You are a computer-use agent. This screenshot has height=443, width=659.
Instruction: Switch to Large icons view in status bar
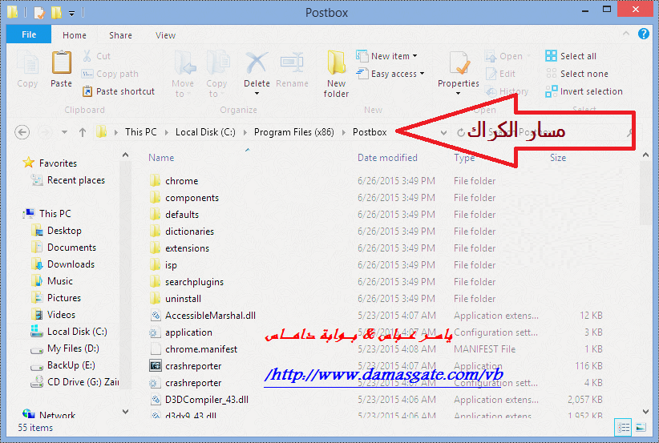(x=641, y=428)
